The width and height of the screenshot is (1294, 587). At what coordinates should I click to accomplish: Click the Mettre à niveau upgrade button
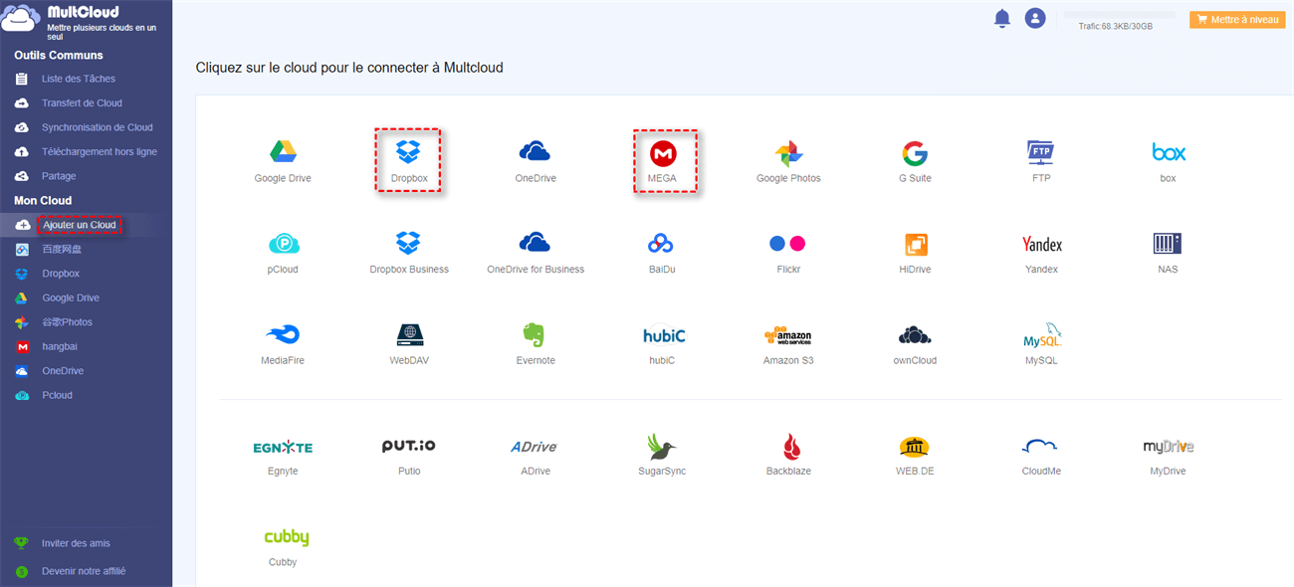tap(1237, 19)
